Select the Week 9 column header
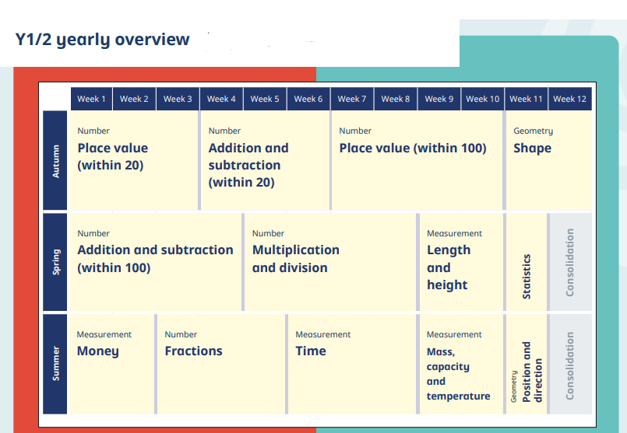 pyautogui.click(x=439, y=99)
